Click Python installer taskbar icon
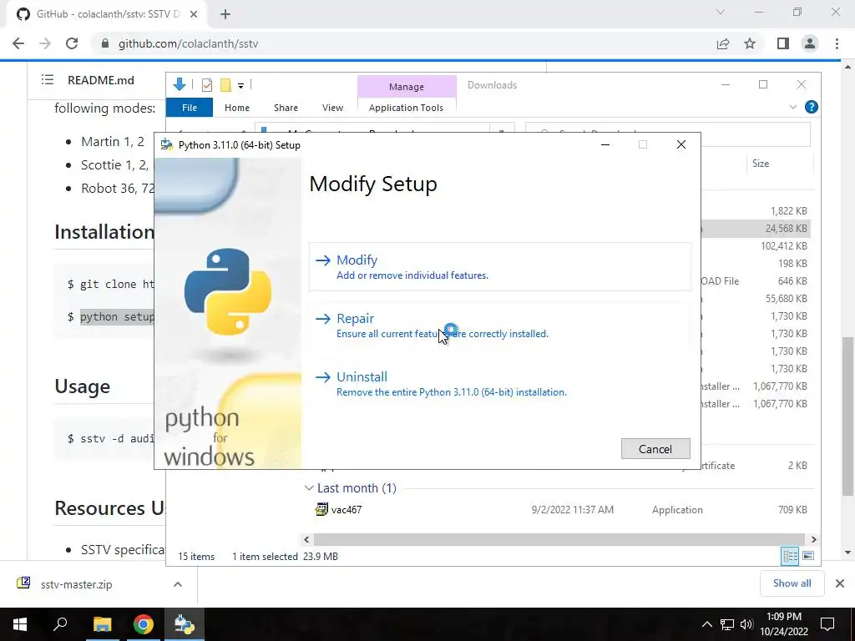This screenshot has width=855, height=641. (x=185, y=624)
